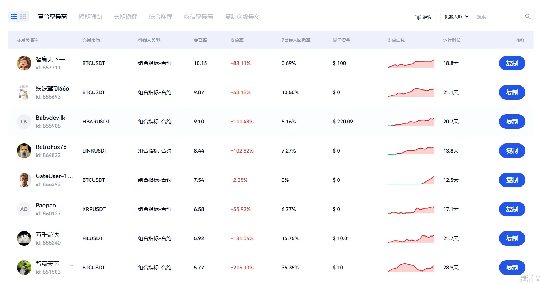This screenshot has height=284, width=540.
Task: View profit curve for id 851503
Action: click(x=411, y=268)
